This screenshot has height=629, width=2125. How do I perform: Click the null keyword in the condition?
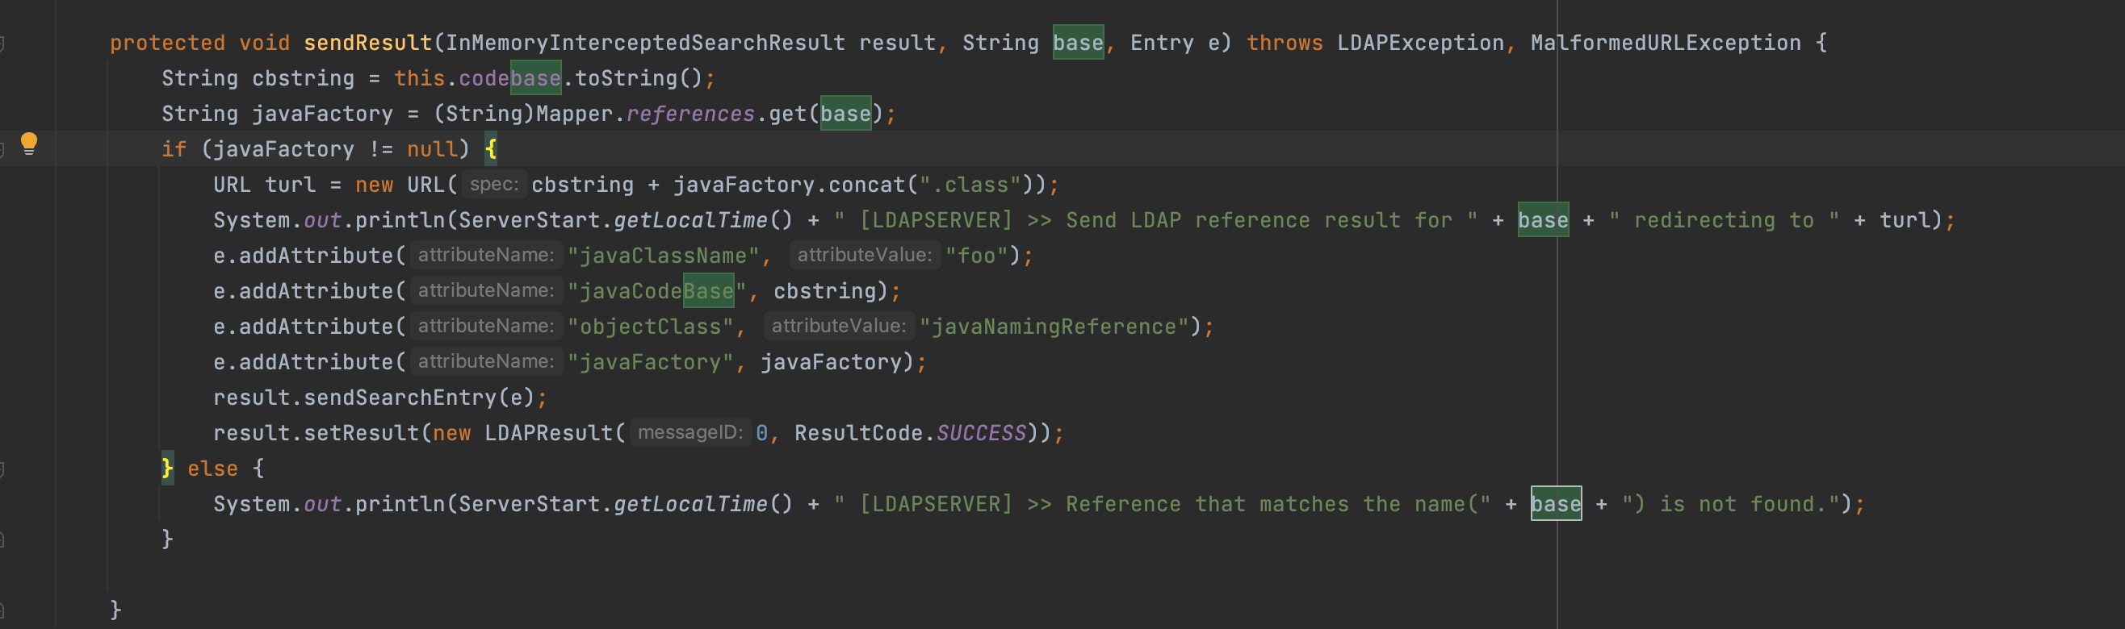(432, 149)
